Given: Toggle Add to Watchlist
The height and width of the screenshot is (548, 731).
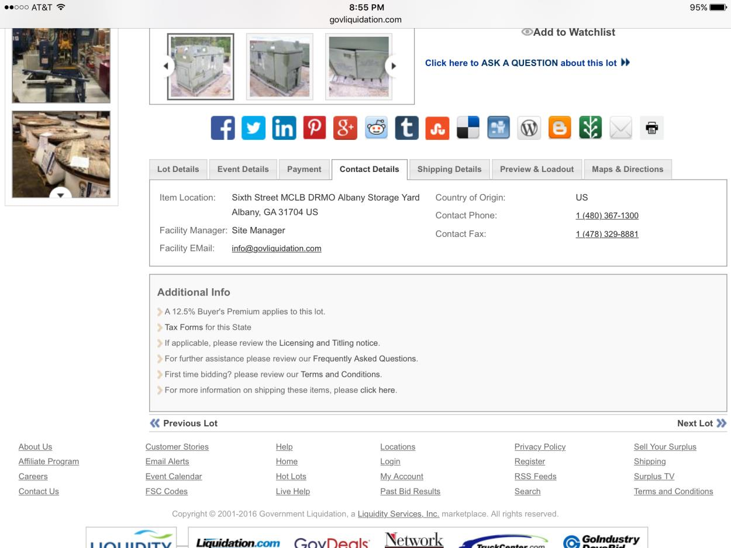Looking at the screenshot, I should [568, 33].
